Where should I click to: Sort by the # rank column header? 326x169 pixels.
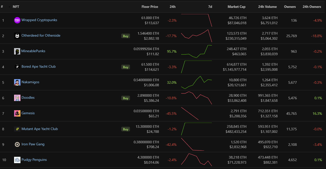tap(2, 7)
